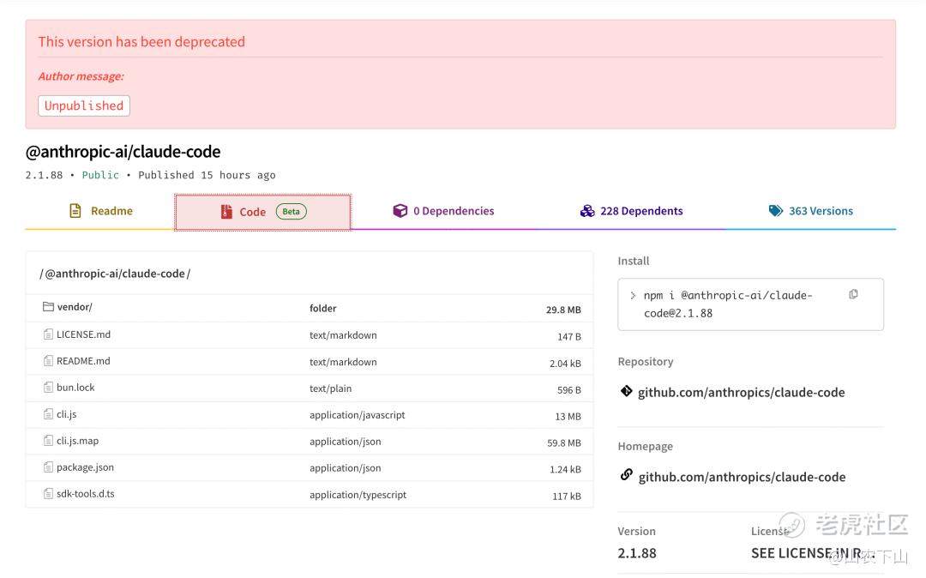Click the @anthropic-ai/claude-code breadcrumb path

coord(115,274)
